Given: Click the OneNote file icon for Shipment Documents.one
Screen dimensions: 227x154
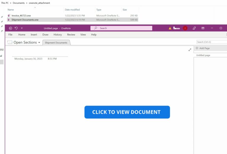Looking at the screenshot, I should (9, 20).
